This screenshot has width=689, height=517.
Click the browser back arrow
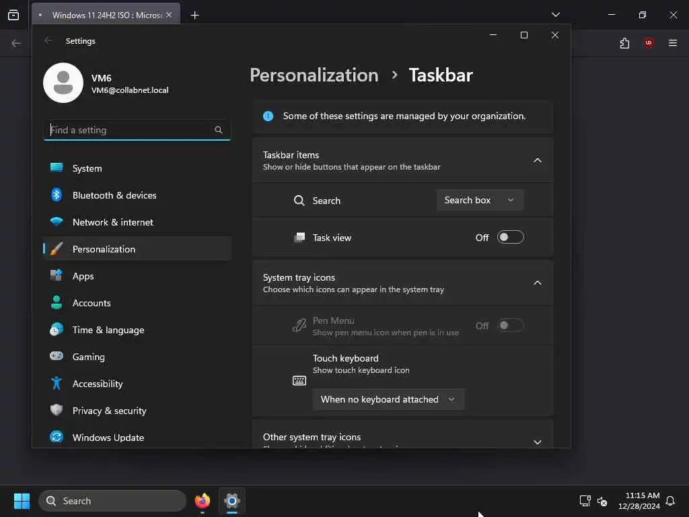coord(16,43)
